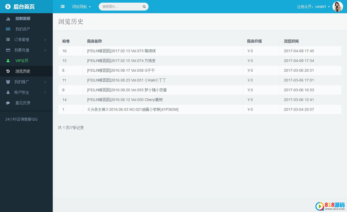This screenshot has height=212, width=347.
Task: Click the timestamp 2017-04-09 17:34
Action: click(x=299, y=61)
